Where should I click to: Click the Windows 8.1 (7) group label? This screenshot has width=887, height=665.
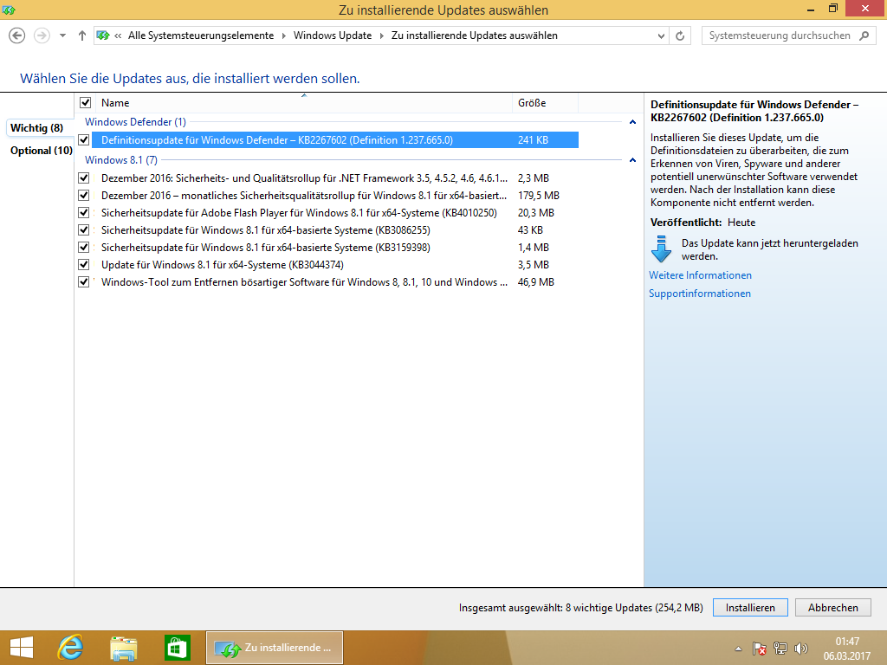pyautogui.click(x=121, y=160)
